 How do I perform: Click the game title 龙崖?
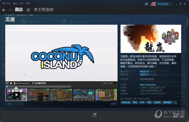point(10,20)
